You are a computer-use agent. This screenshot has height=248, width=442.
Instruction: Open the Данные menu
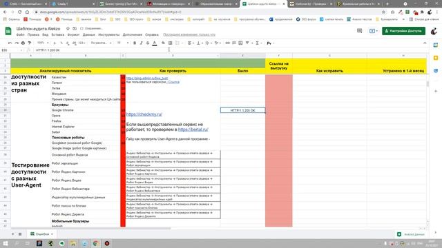[89, 34]
